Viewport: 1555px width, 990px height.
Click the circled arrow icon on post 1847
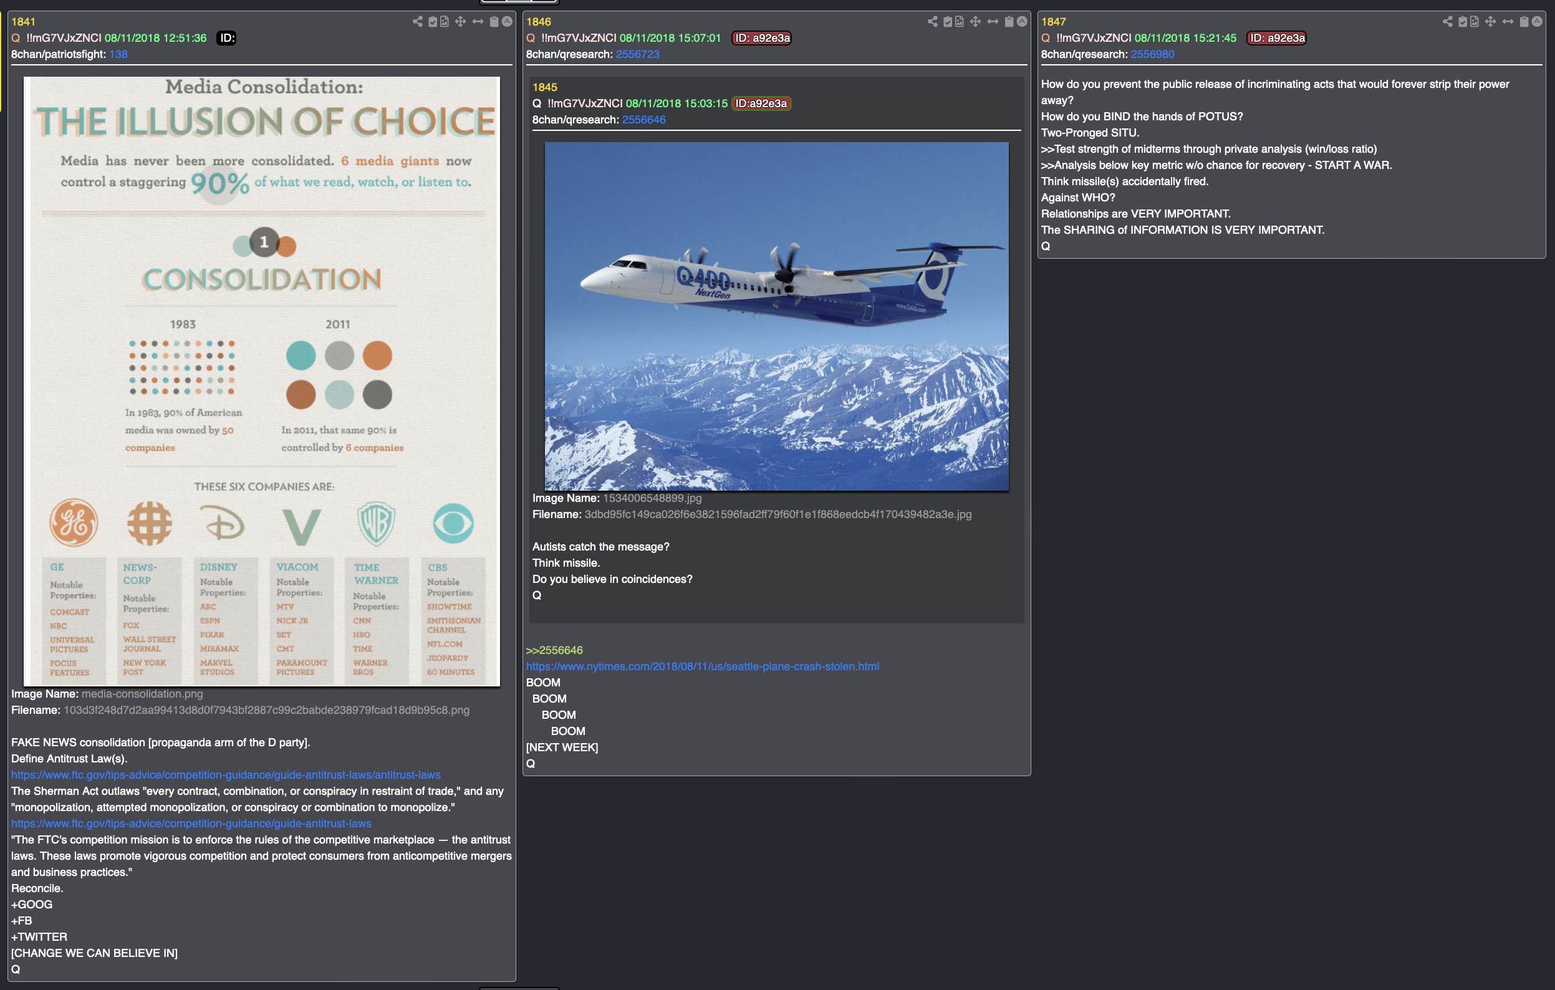[1538, 21]
